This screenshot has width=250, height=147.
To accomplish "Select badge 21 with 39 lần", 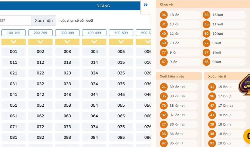I will click(x=163, y=87).
